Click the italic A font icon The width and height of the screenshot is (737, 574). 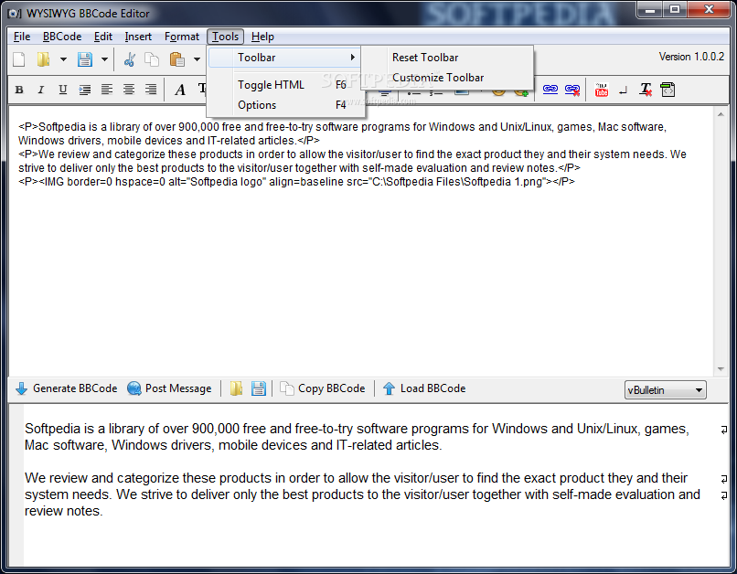tap(180, 90)
